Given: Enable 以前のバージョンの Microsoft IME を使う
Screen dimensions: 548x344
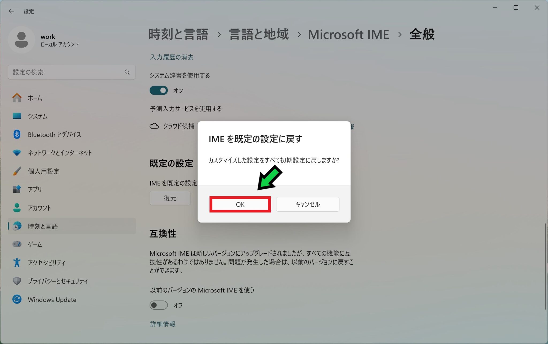Looking at the screenshot, I should coord(158,305).
